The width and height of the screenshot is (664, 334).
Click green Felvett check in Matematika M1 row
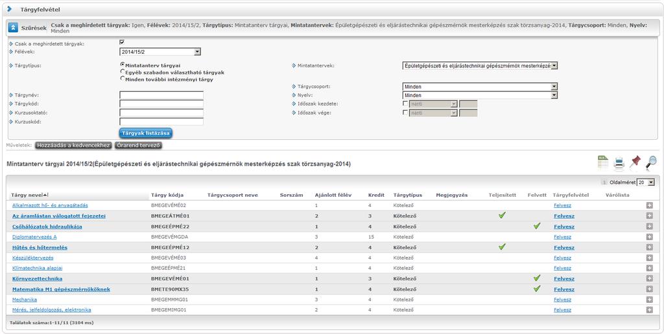[537, 288]
